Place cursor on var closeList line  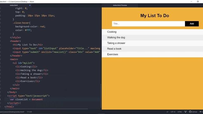[26, 99]
